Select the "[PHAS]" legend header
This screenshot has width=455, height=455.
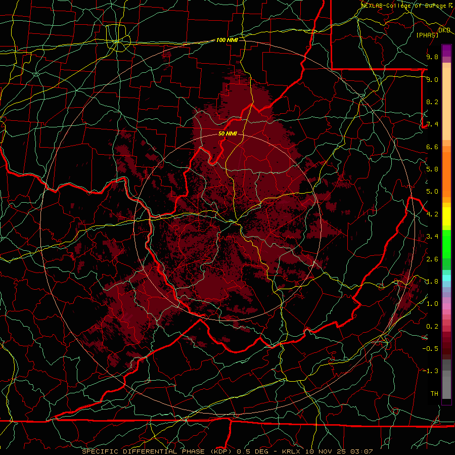tap(427, 35)
